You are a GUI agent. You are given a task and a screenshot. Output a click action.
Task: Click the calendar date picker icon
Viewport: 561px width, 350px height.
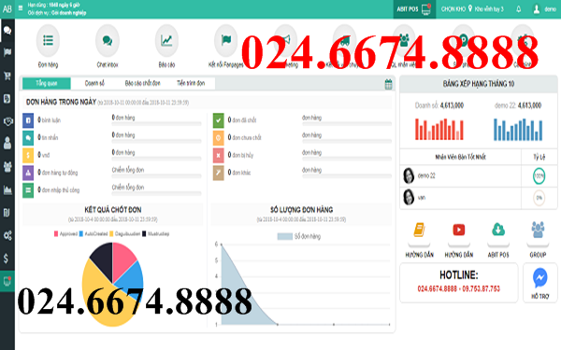click(x=389, y=84)
